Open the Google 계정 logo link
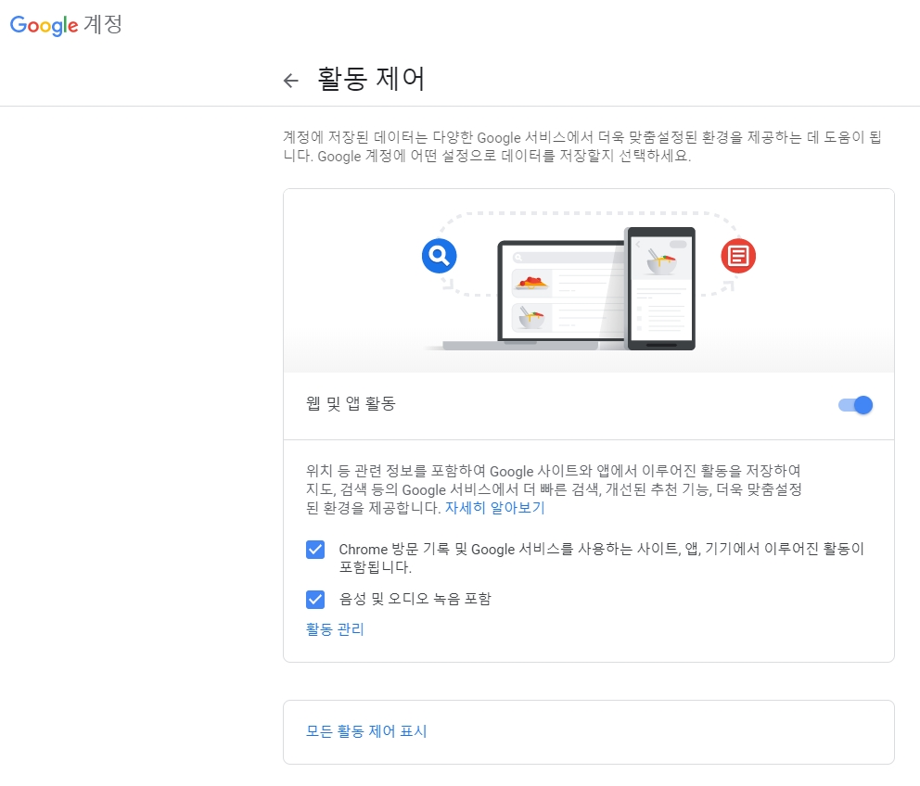 tap(66, 25)
